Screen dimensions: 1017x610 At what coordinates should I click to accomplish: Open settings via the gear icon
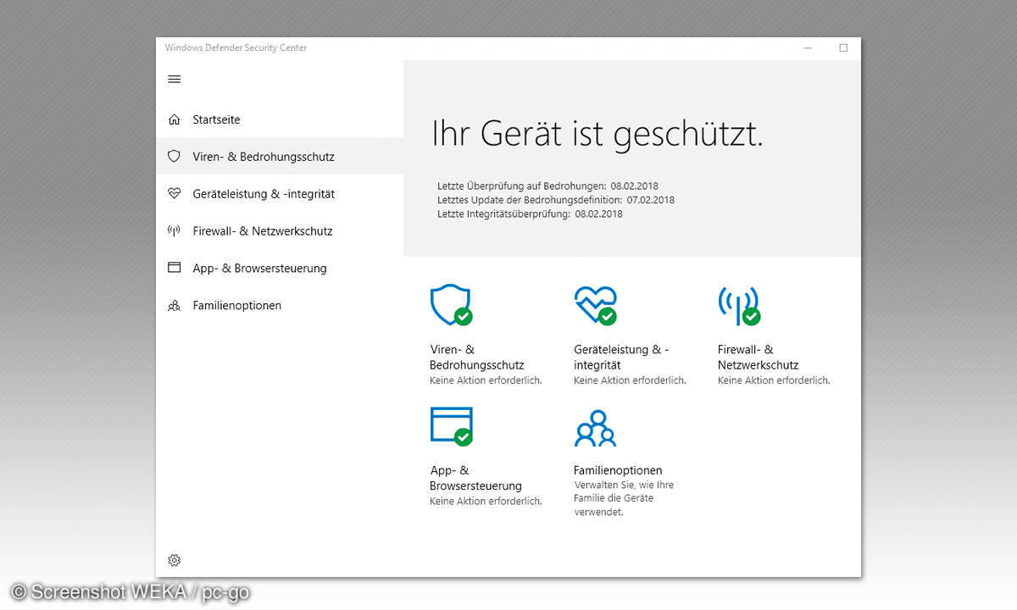(175, 560)
